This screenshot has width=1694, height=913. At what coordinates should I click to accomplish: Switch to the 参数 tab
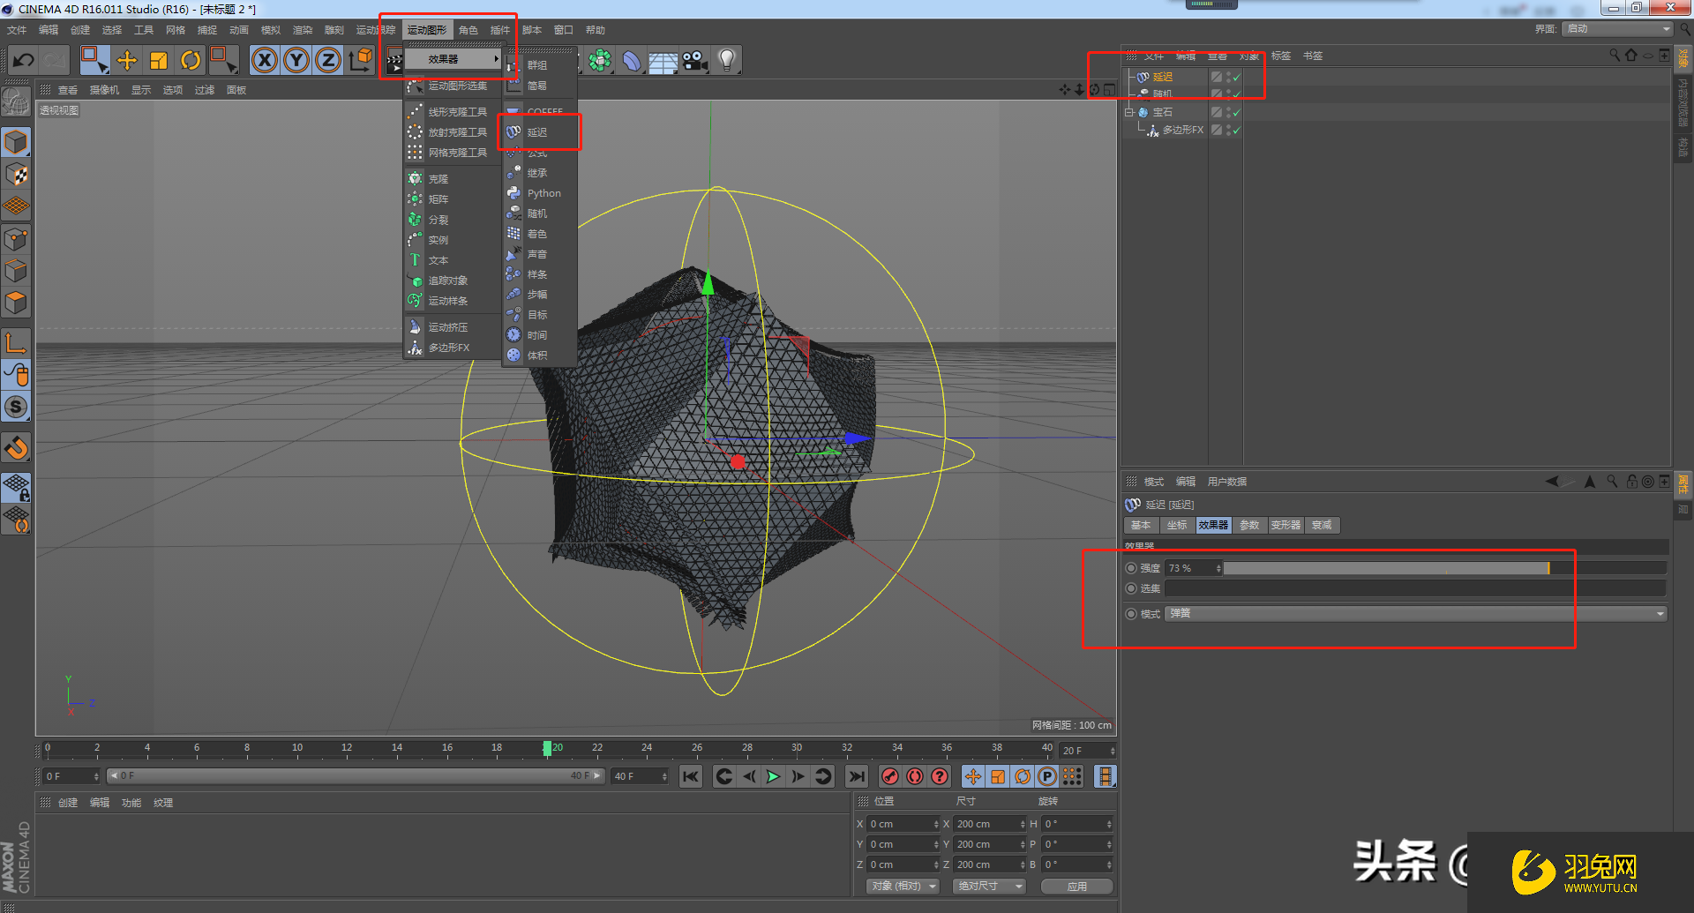pos(1249,525)
